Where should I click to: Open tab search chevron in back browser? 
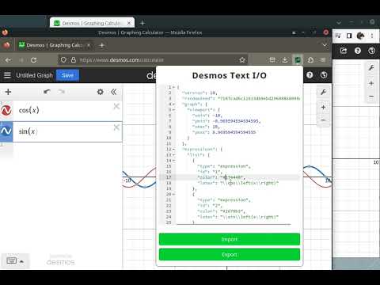tap(339, 23)
